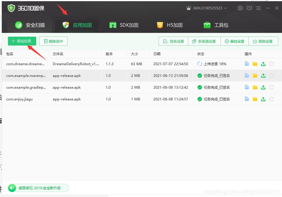Click the 删除选中 button
Viewport: 282px width, 197px height.
point(53,41)
